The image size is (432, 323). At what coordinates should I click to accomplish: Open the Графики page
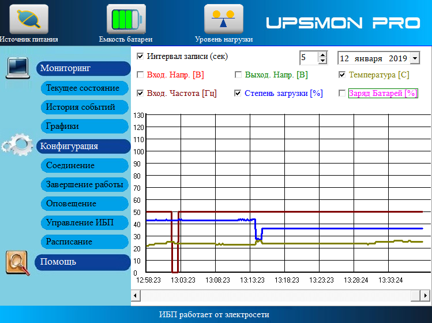[85, 126]
